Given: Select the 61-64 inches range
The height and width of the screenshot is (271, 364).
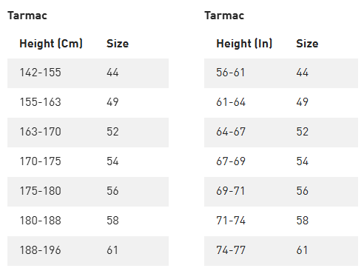Looking at the screenshot, I should coord(231,102).
